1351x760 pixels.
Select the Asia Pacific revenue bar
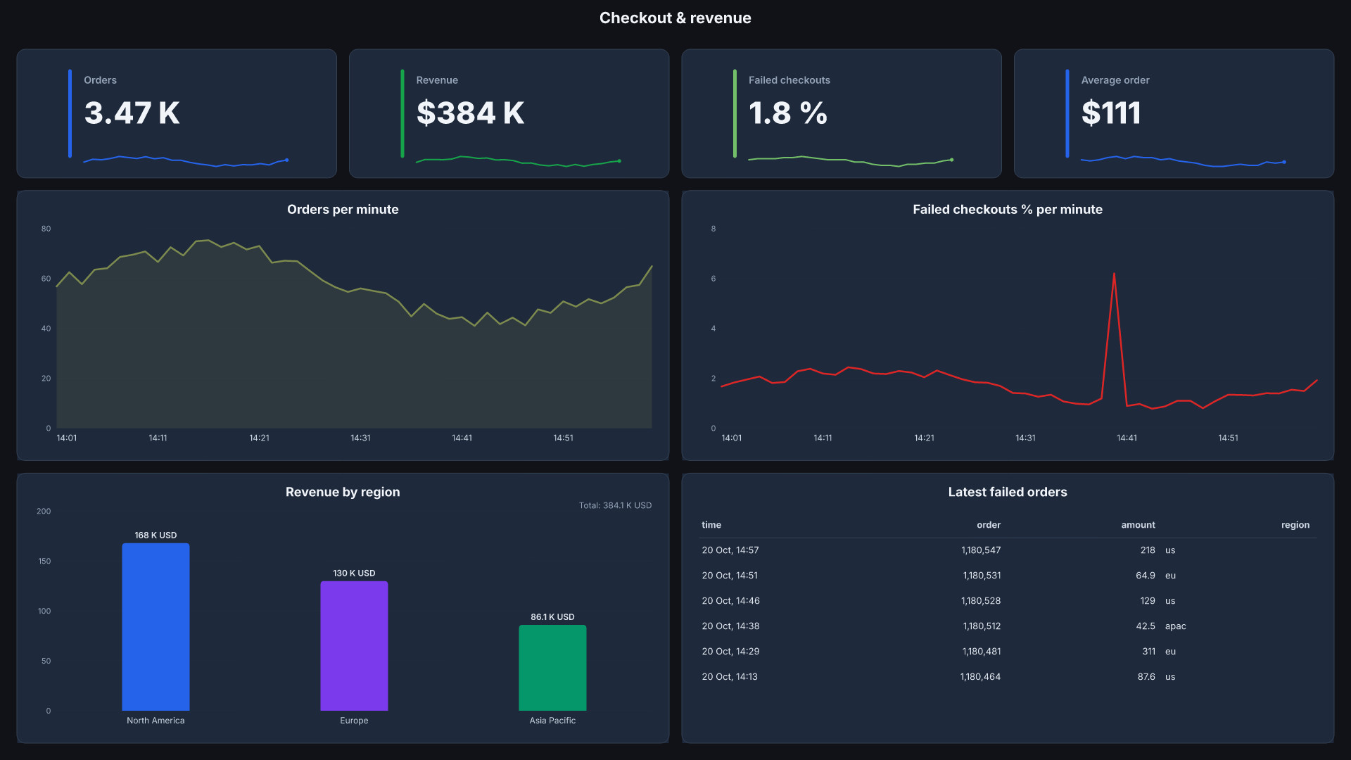(552, 668)
